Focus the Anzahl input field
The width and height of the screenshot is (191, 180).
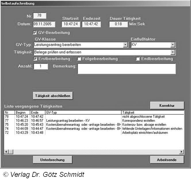coord(41,66)
